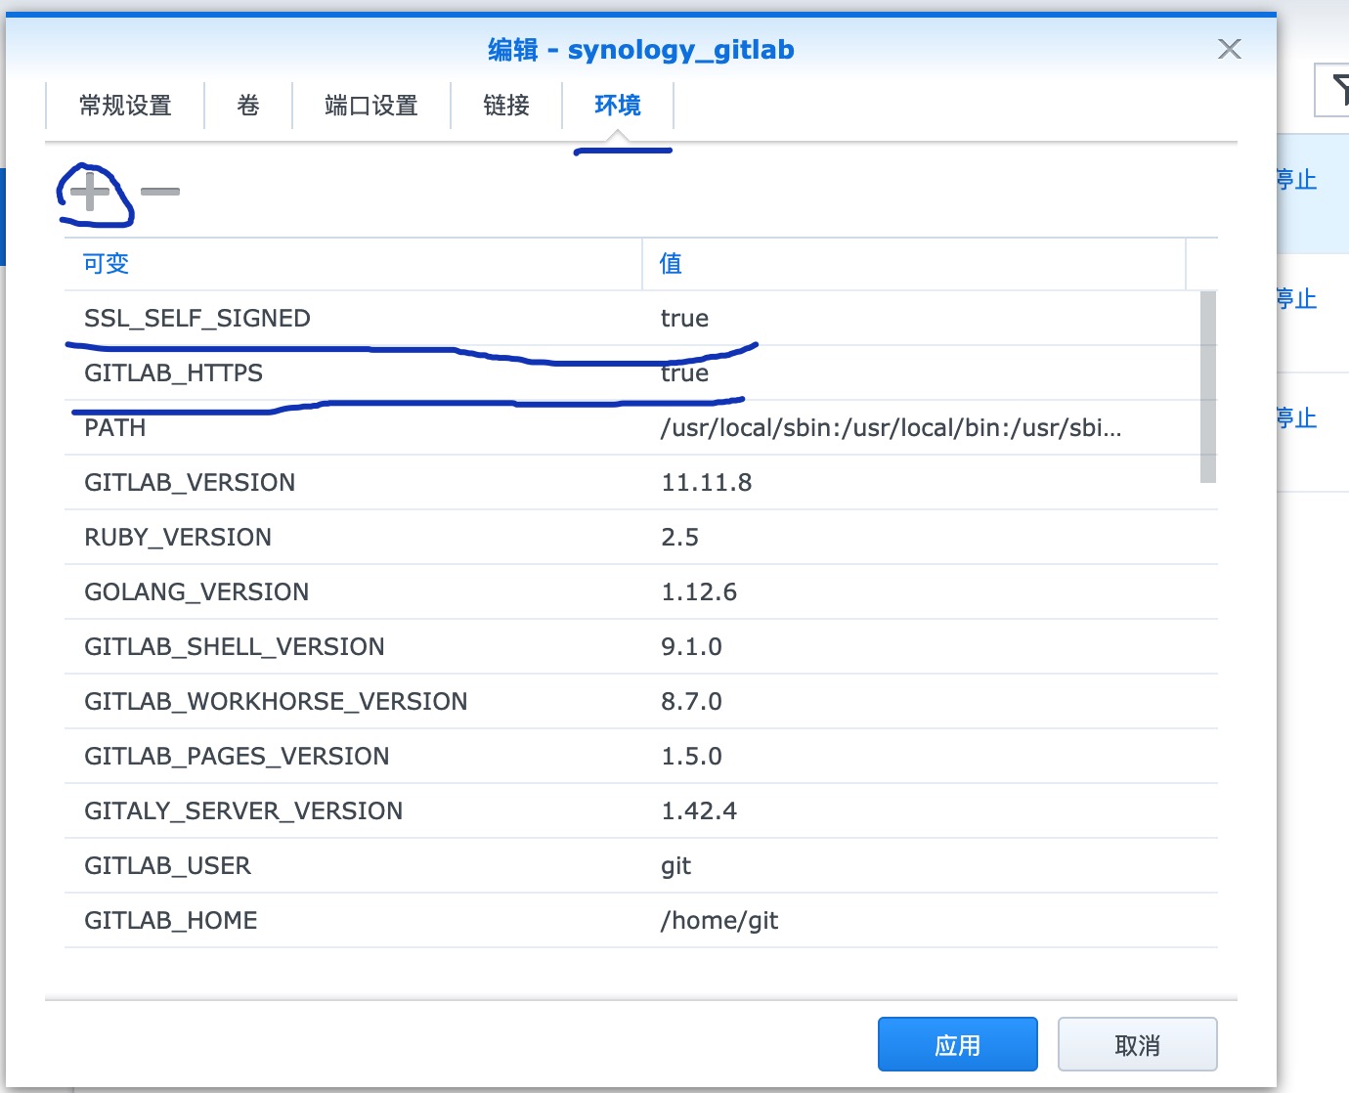
Task: Select the true value of GITLAB_HTTPS
Action: tap(684, 373)
